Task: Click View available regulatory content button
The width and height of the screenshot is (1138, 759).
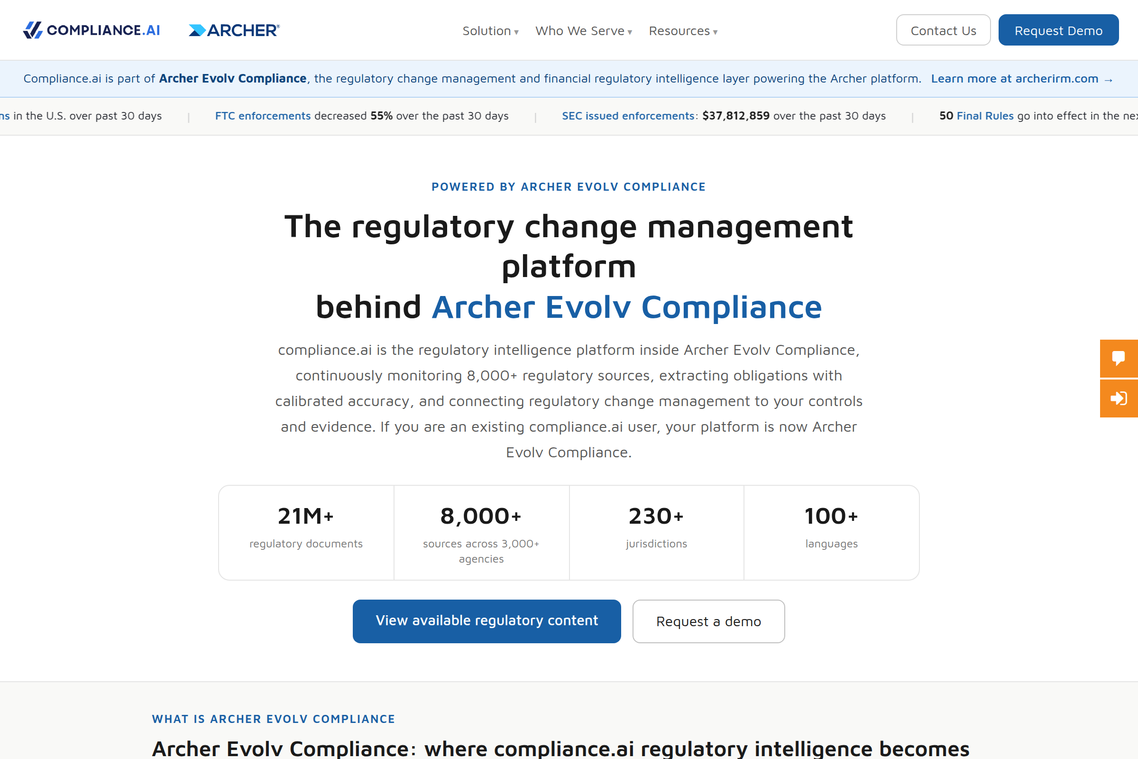Action: coord(487,621)
